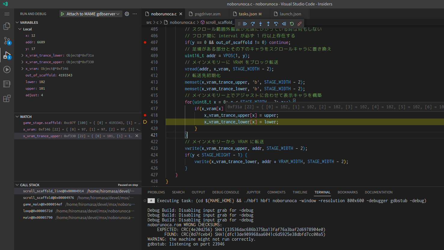Toggle the breakpoint on line 407
The width and height of the screenshot is (444, 250).
pos(145,42)
